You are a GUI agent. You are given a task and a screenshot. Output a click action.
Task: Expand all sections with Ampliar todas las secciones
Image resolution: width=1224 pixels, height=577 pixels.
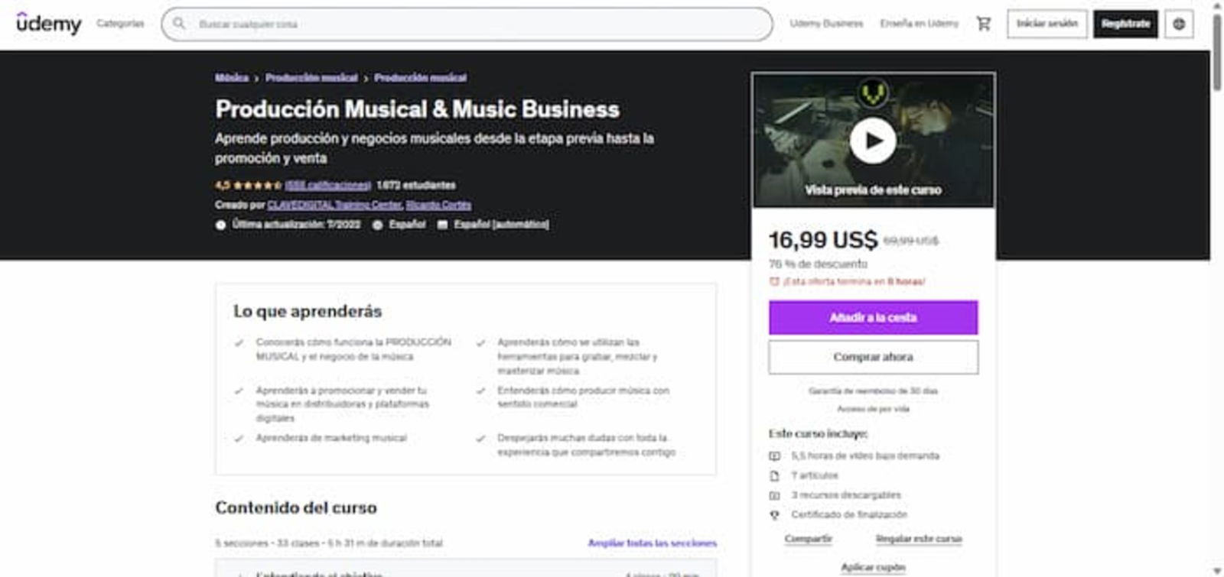[652, 543]
